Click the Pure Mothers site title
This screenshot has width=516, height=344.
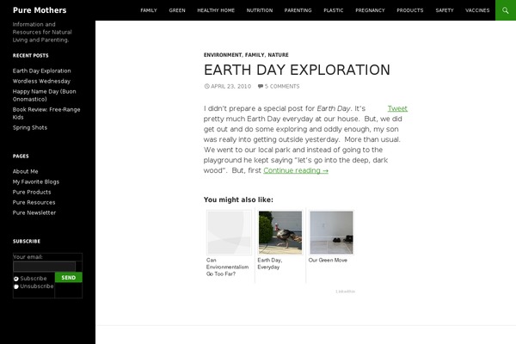[40, 10]
